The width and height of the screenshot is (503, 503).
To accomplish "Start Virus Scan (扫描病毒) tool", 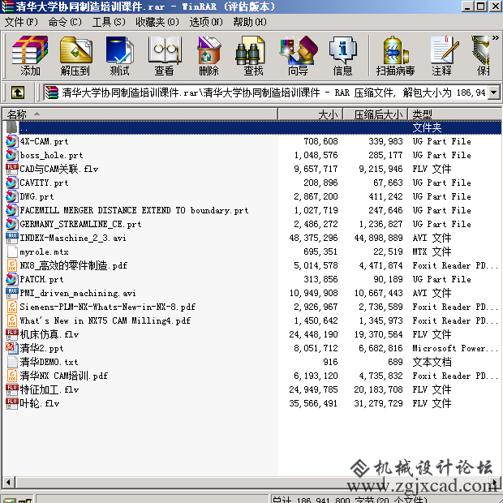I will pyautogui.click(x=395, y=56).
